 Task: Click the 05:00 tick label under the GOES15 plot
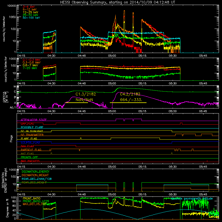pyautogui.click(x=112, y=111)
